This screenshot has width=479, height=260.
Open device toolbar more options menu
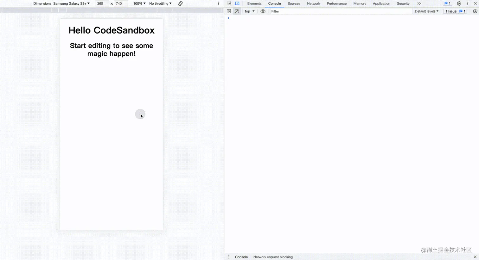click(219, 3)
